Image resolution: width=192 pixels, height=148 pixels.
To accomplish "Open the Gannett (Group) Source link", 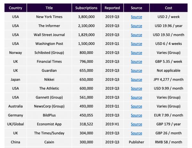I will click(136, 97).
